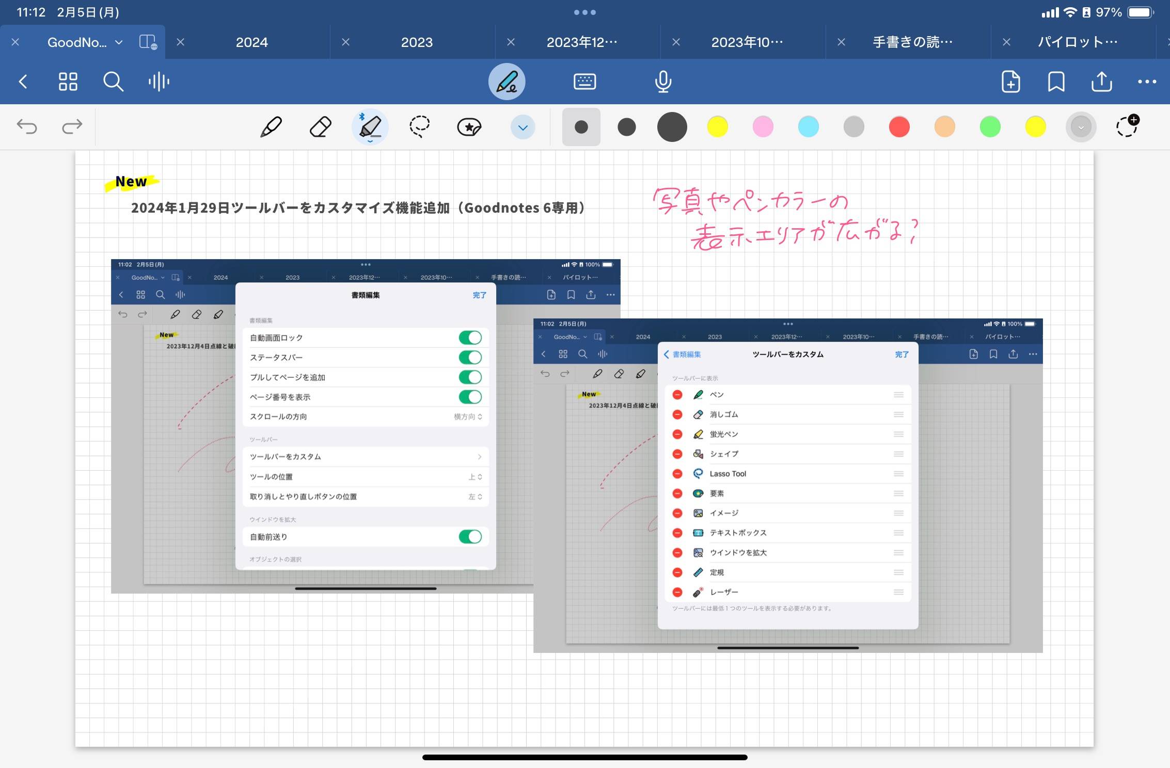
Task: Expand the hidden tools chevron
Action: (523, 127)
